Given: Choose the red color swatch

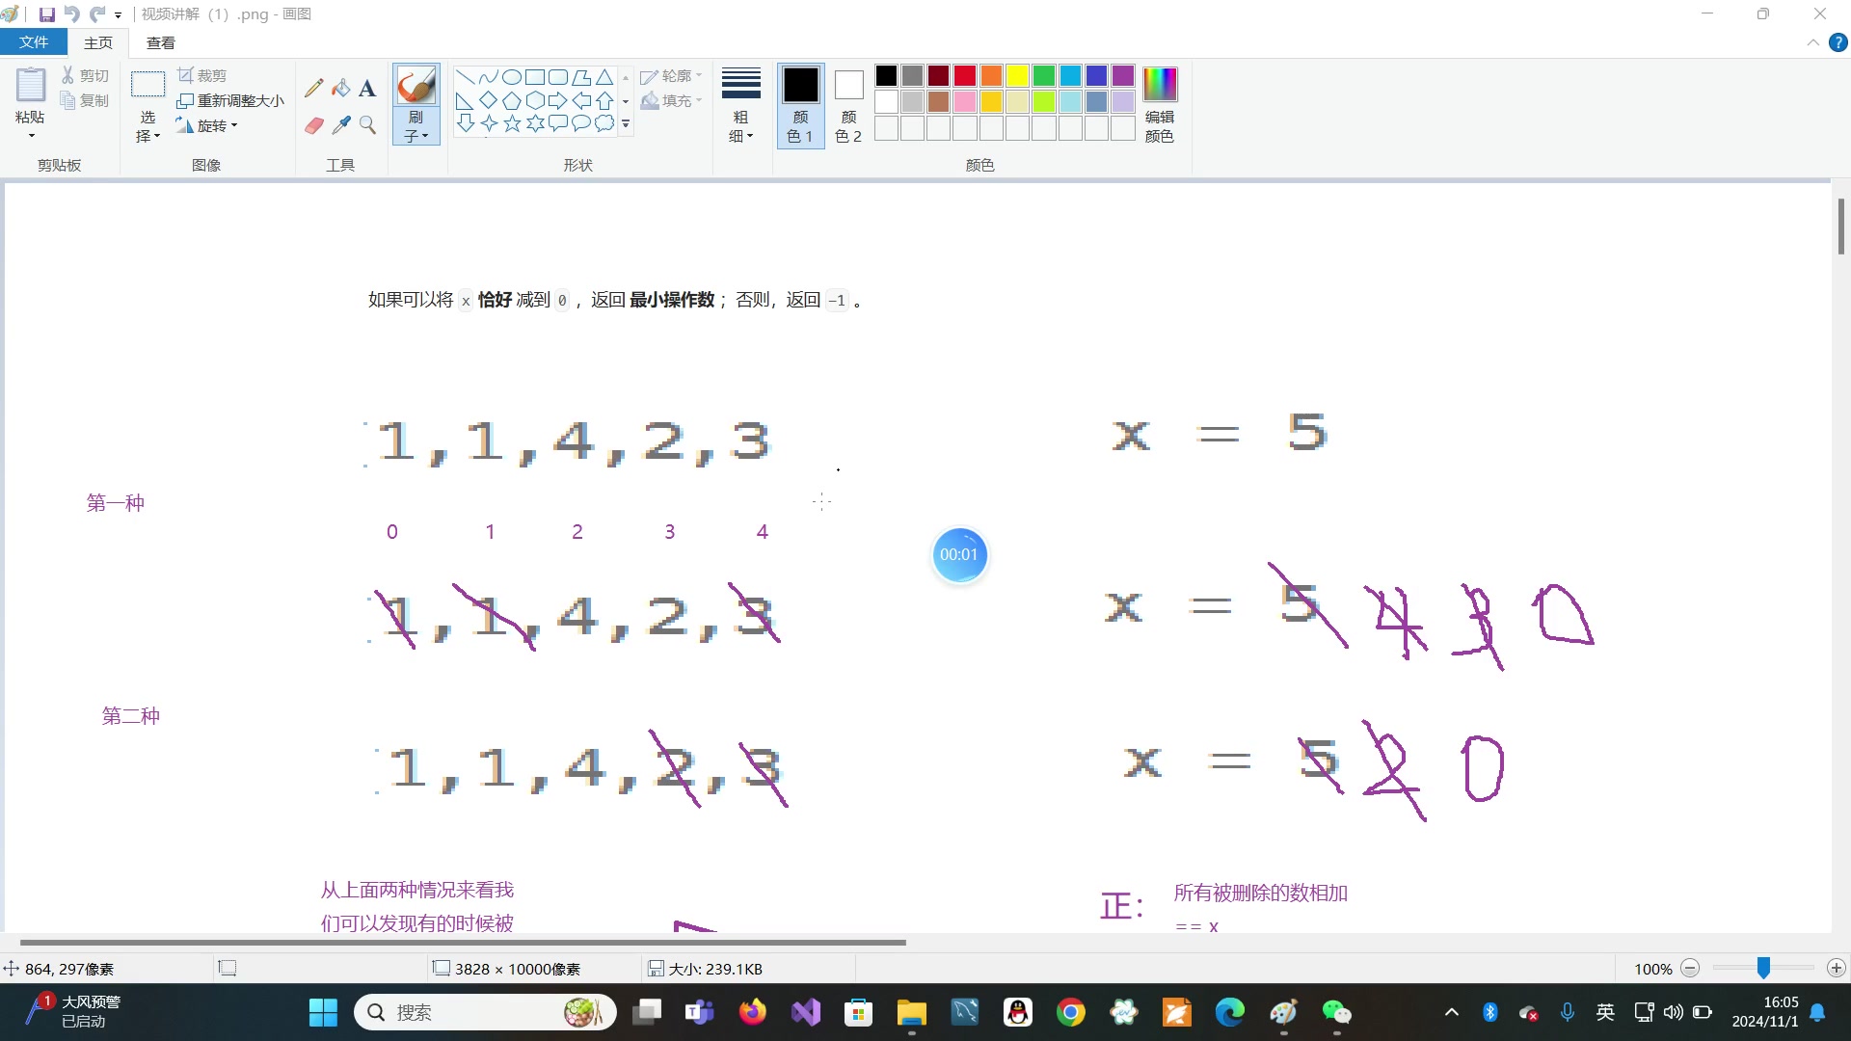Looking at the screenshot, I should (965, 75).
